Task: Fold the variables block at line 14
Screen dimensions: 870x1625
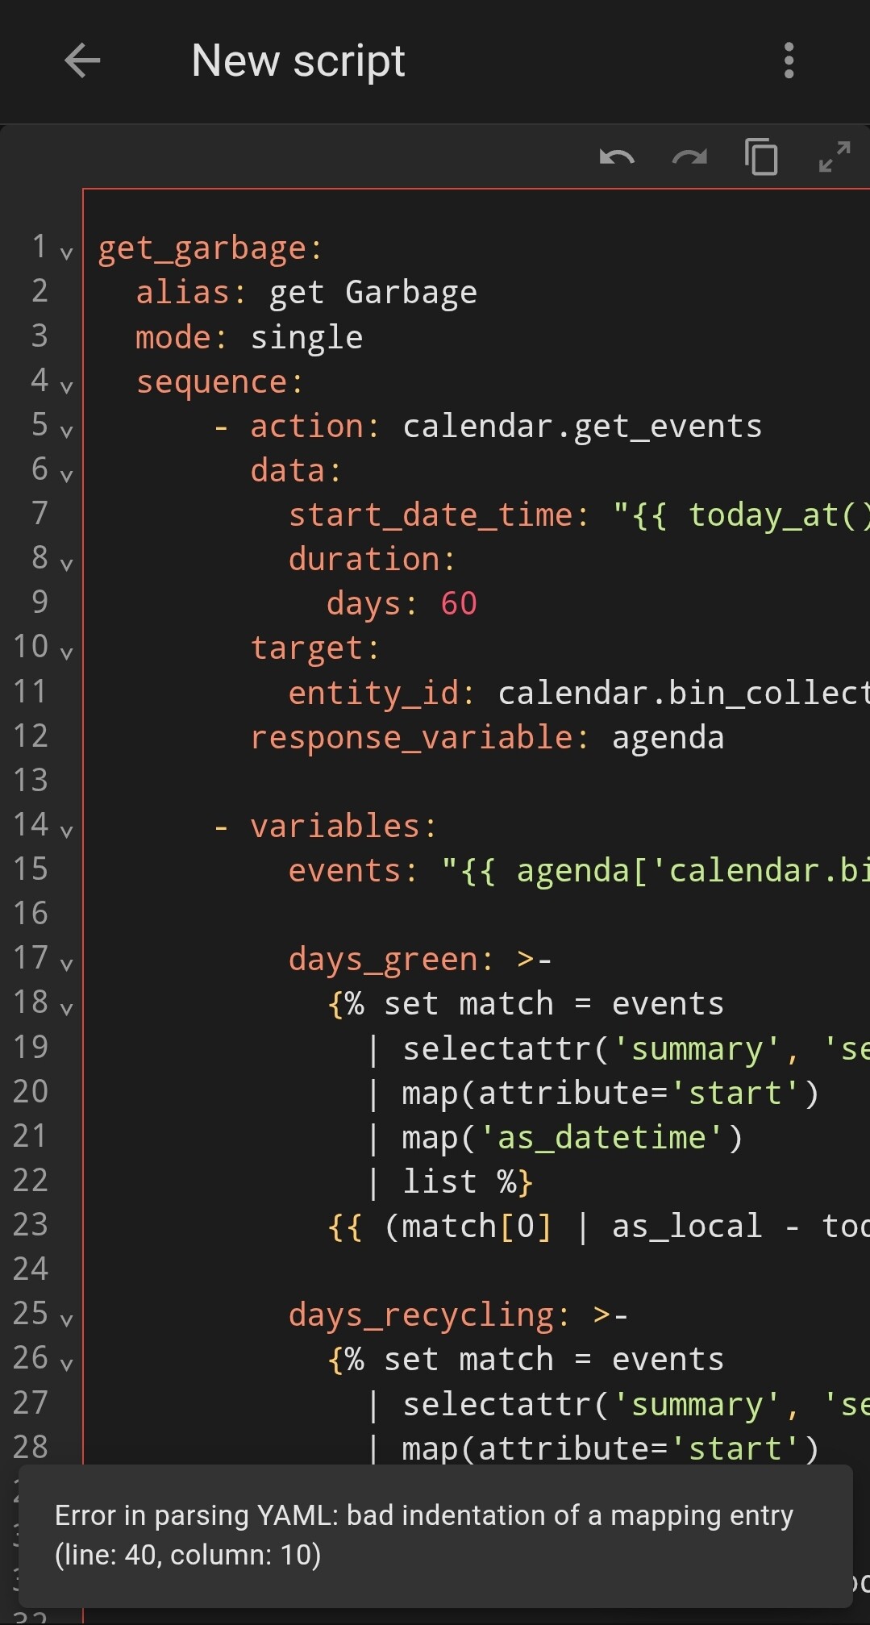Action: (x=66, y=831)
